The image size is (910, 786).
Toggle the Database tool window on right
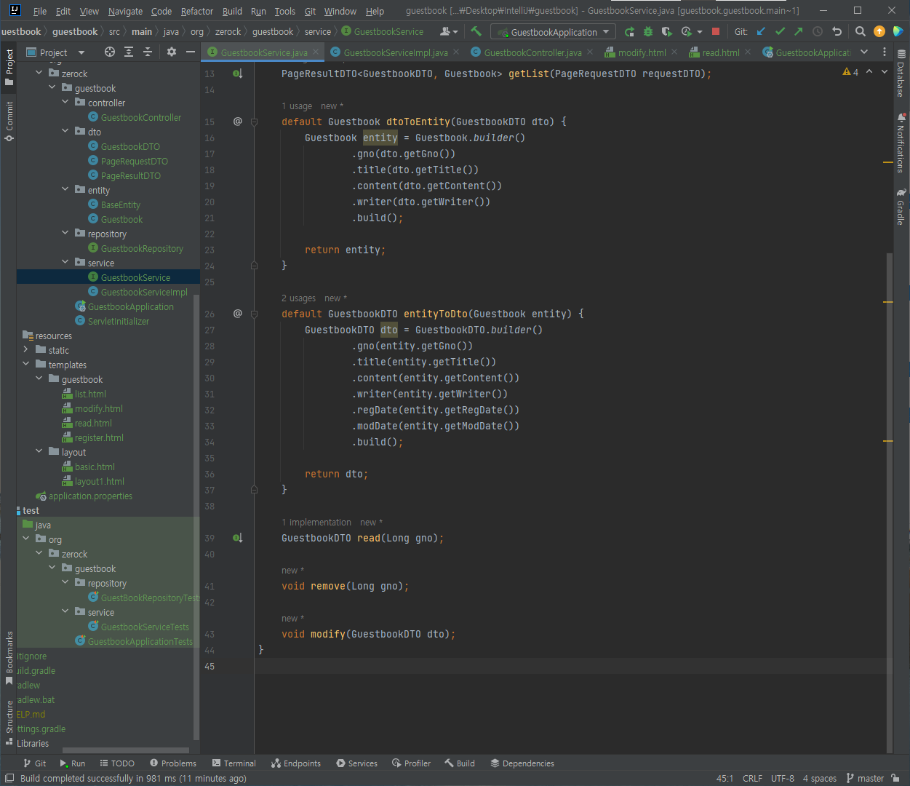901,74
